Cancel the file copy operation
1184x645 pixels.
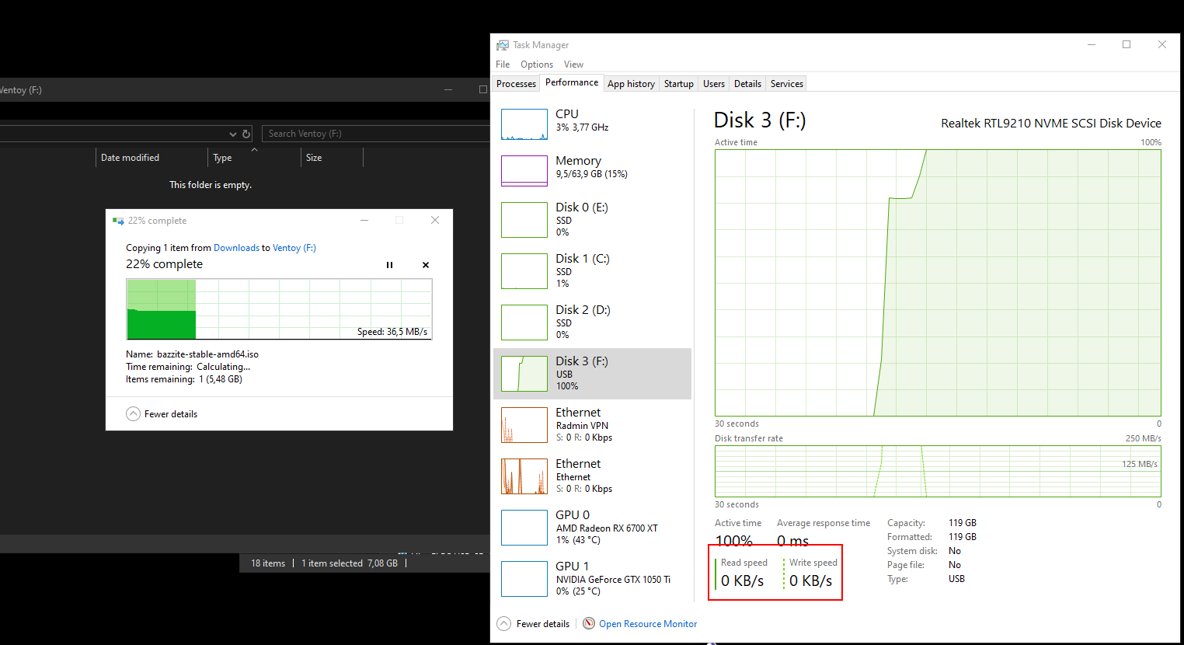tap(425, 264)
